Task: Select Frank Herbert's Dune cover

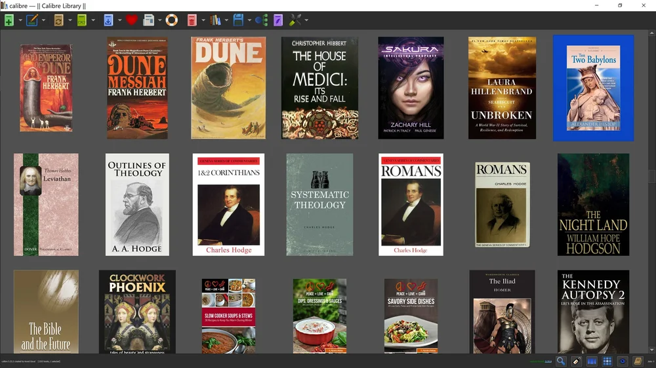Action: pos(228,88)
